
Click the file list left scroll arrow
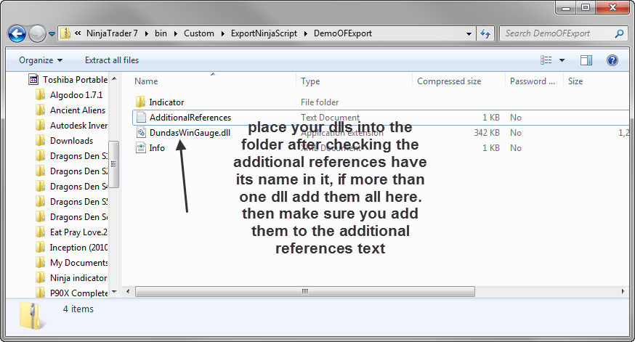(x=128, y=291)
